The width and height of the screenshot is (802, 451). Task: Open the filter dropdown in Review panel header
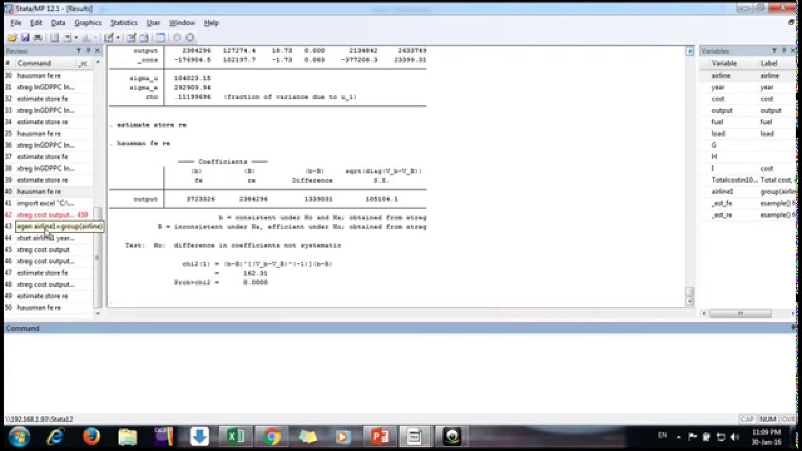point(79,51)
